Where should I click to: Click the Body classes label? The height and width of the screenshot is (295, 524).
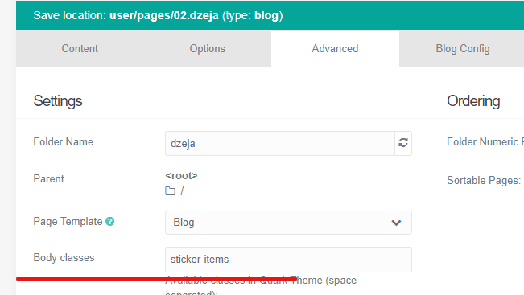coord(64,258)
